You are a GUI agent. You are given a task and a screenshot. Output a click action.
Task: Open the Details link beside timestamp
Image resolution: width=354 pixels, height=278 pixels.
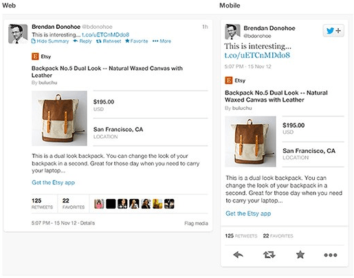click(x=87, y=223)
